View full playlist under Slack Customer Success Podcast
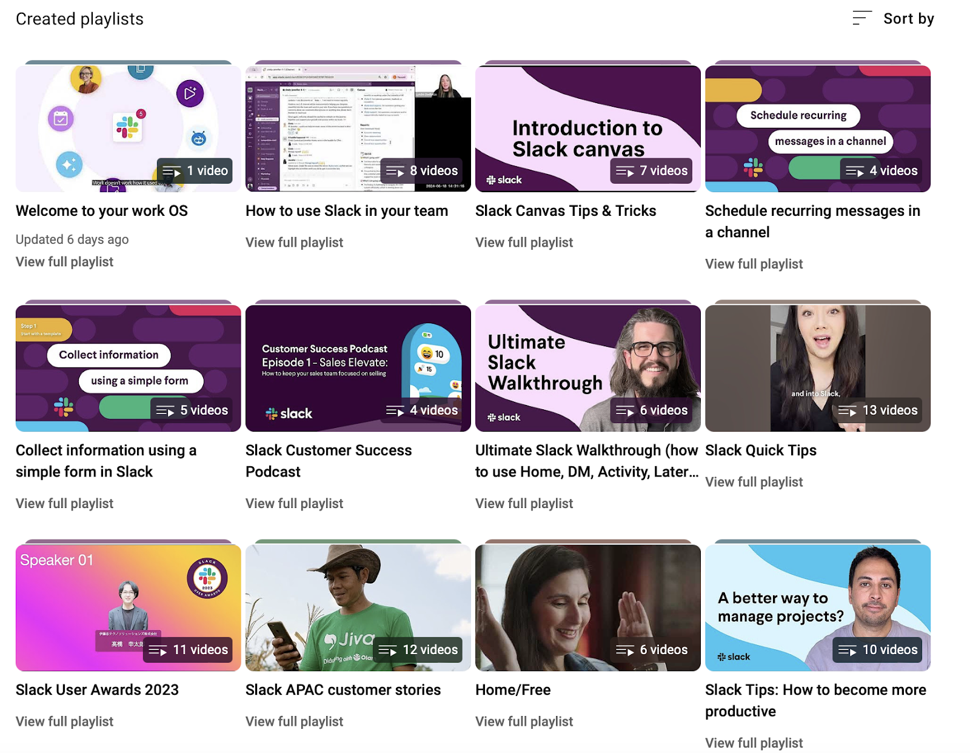The height and width of the screenshot is (753, 970). pyautogui.click(x=294, y=503)
